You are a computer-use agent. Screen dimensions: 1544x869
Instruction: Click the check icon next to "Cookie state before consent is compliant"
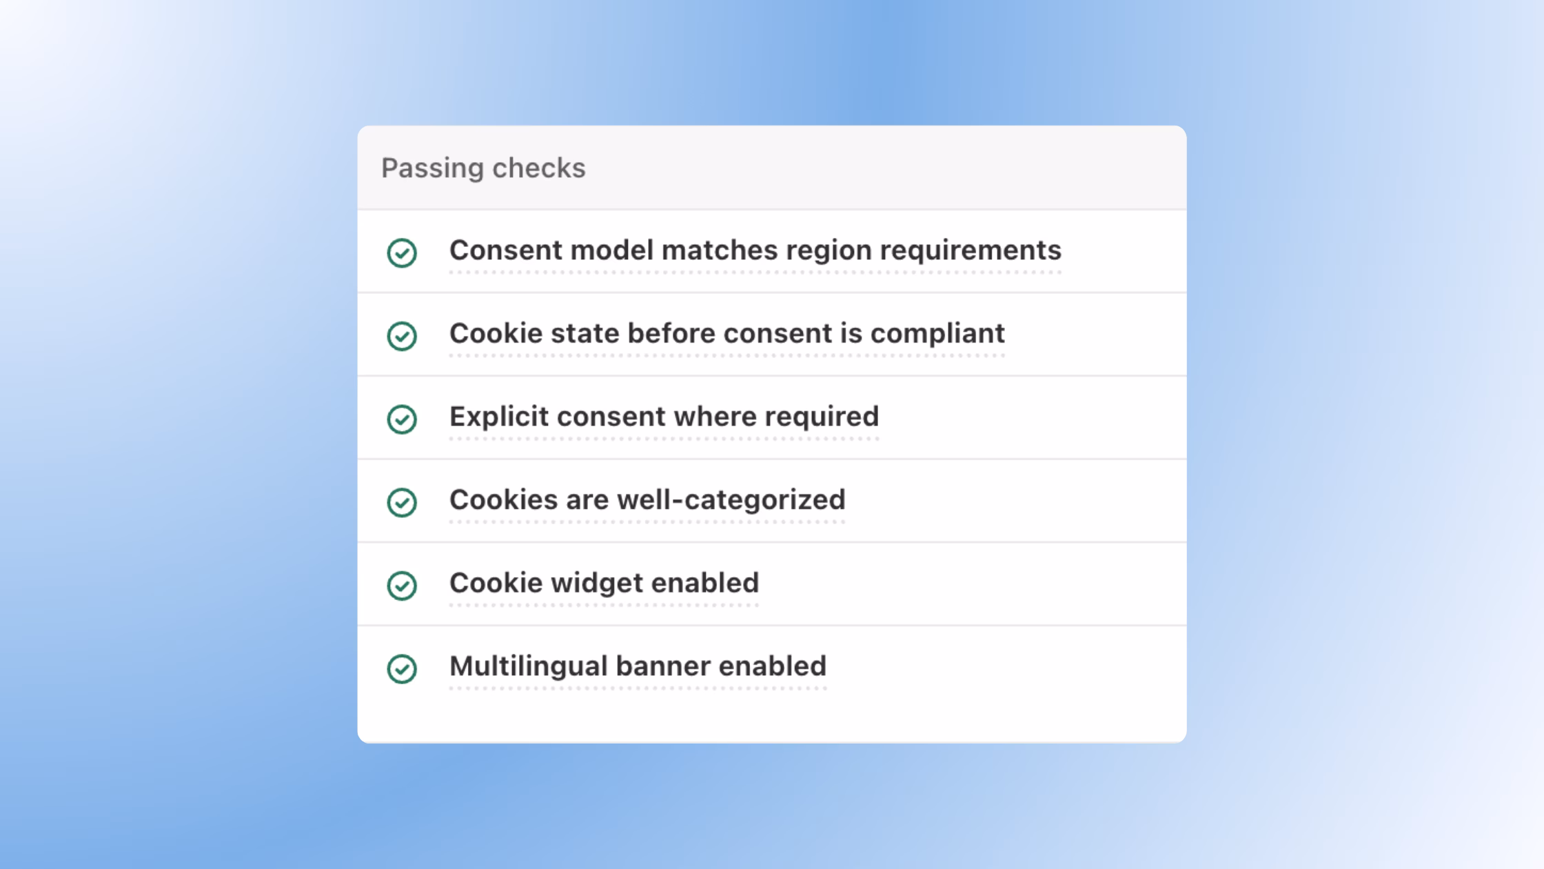(402, 337)
